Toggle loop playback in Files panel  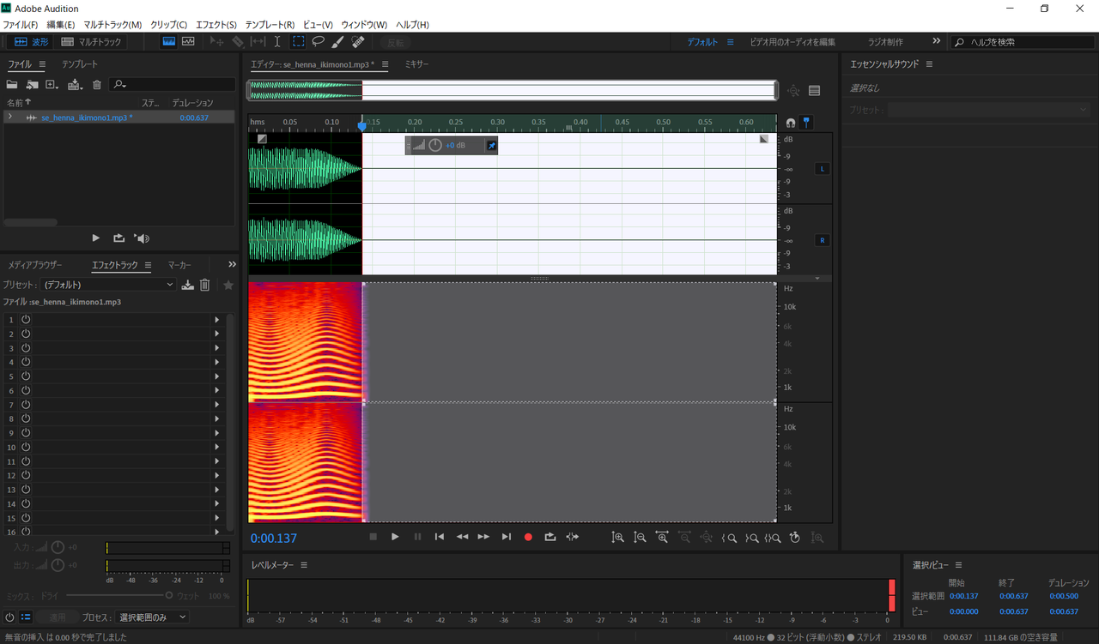tap(118, 238)
